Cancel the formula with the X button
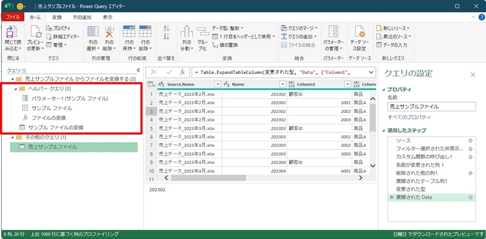Image resolution: width=486 pixels, height=239 pixels. 154,72
